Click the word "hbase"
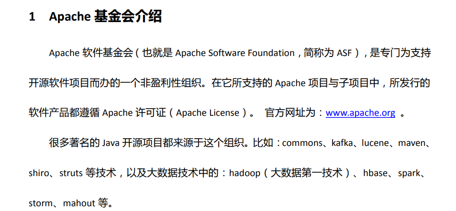Viewport: 456px width, 211px height. (x=375, y=173)
